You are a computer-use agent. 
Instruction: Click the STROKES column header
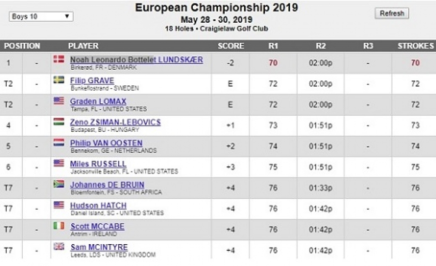[415, 46]
